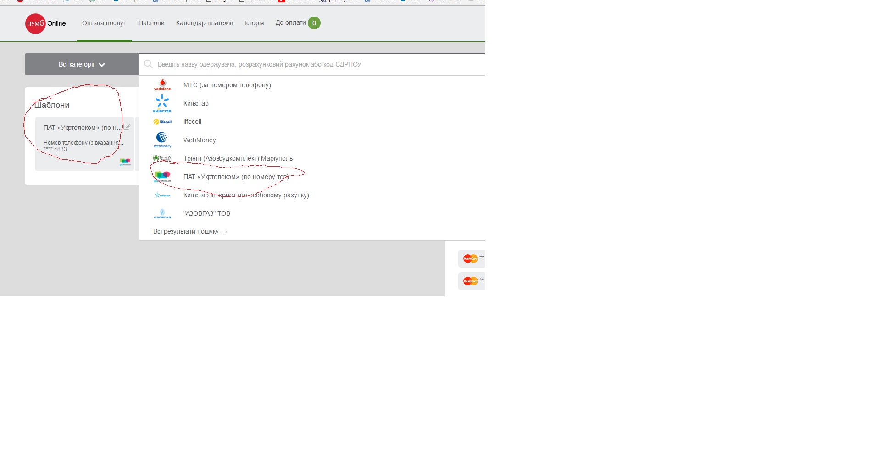This screenshot has height=458, width=878.
Task: Click the Trinity logo icon
Action: (x=162, y=158)
